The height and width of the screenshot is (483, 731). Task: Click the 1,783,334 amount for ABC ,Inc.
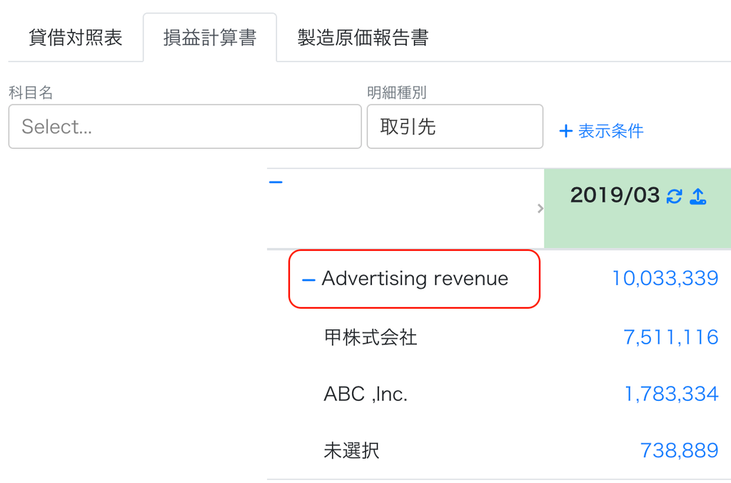coord(671,394)
